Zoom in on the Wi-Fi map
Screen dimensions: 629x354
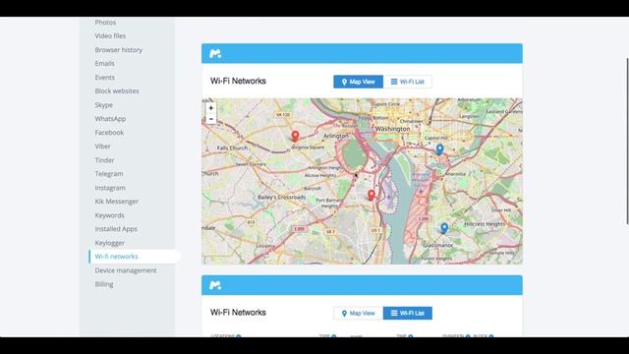pos(211,108)
